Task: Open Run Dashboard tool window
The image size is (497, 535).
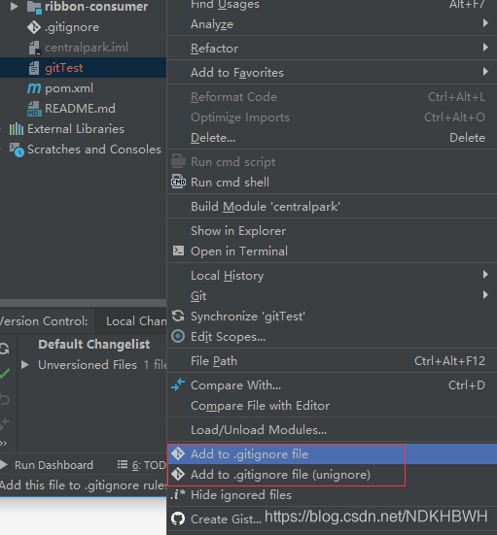Action: tap(47, 465)
